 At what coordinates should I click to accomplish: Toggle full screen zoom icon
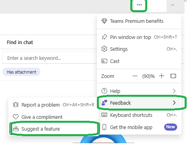pyautogui.click(x=173, y=76)
